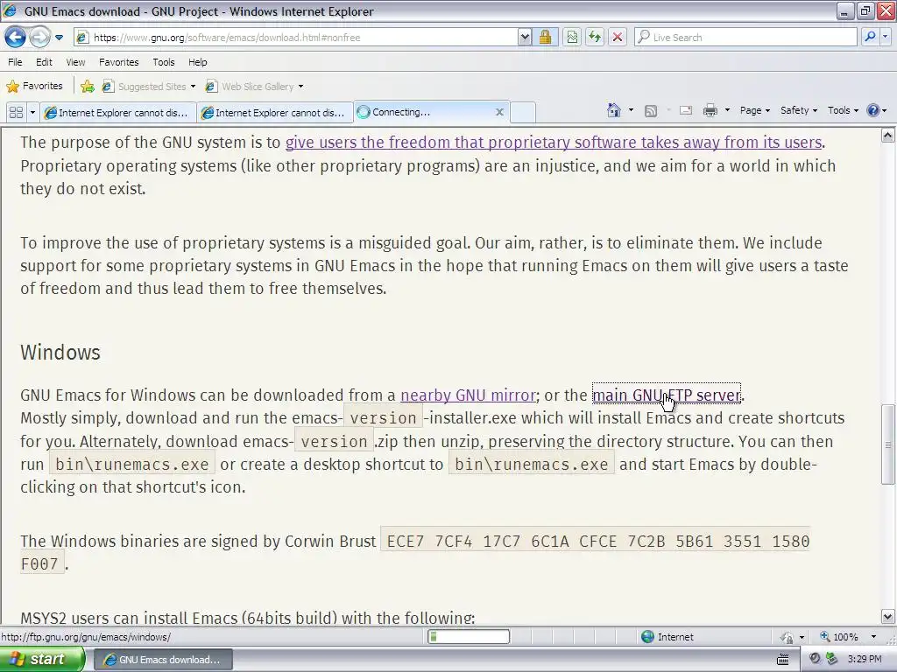Click the Print icon

(x=710, y=110)
